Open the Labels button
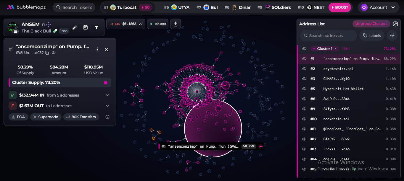The image size is (404, 181). (372, 35)
